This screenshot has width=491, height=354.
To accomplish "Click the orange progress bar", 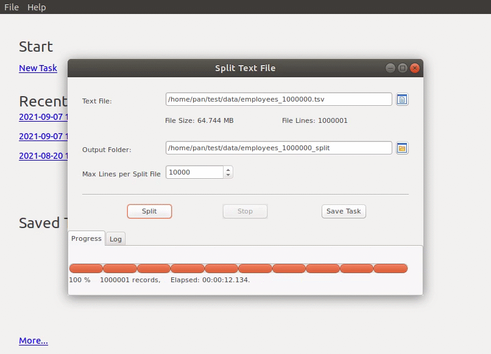I will click(238, 268).
